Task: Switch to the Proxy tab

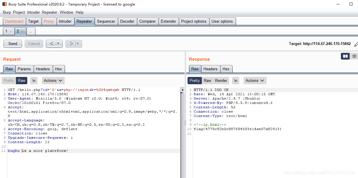Action: pyautogui.click(x=48, y=21)
